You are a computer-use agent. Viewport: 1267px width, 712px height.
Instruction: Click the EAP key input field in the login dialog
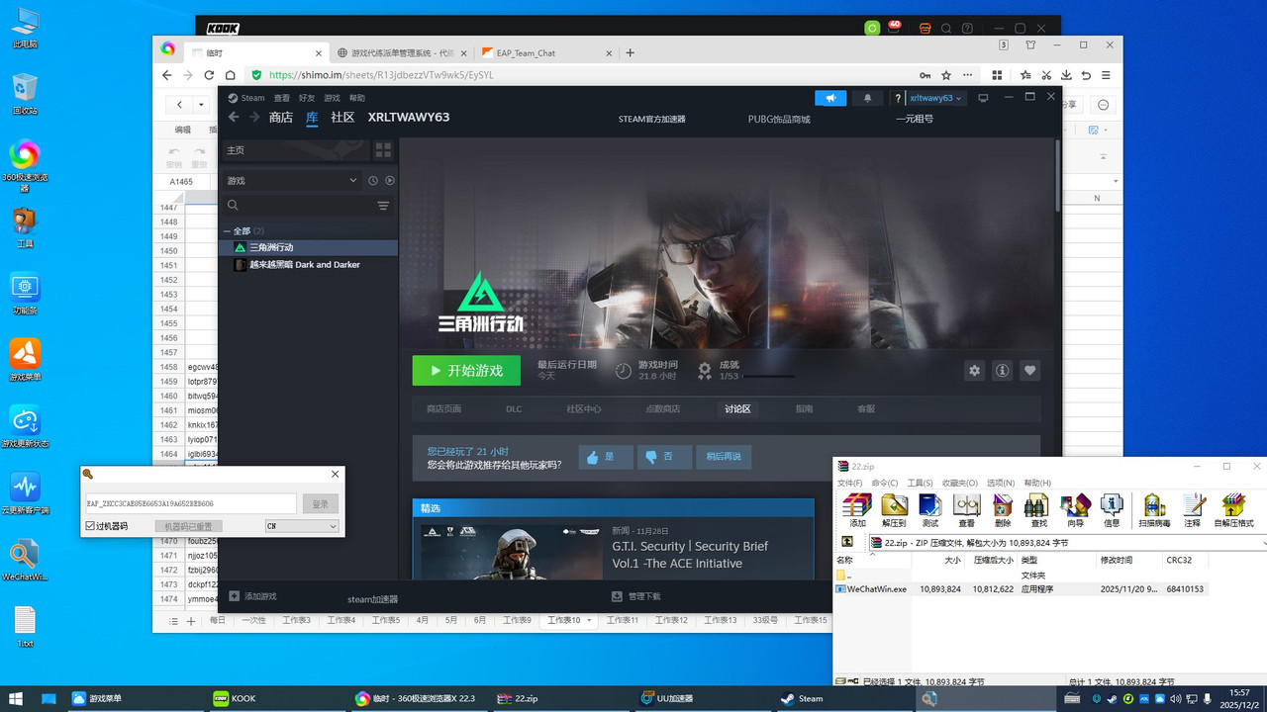(190, 503)
